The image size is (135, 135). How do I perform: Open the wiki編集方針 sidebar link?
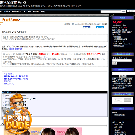(119, 46)
